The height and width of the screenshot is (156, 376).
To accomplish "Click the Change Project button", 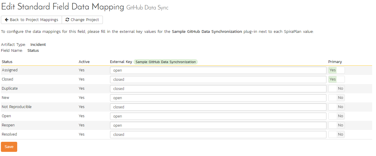I will [82, 20].
